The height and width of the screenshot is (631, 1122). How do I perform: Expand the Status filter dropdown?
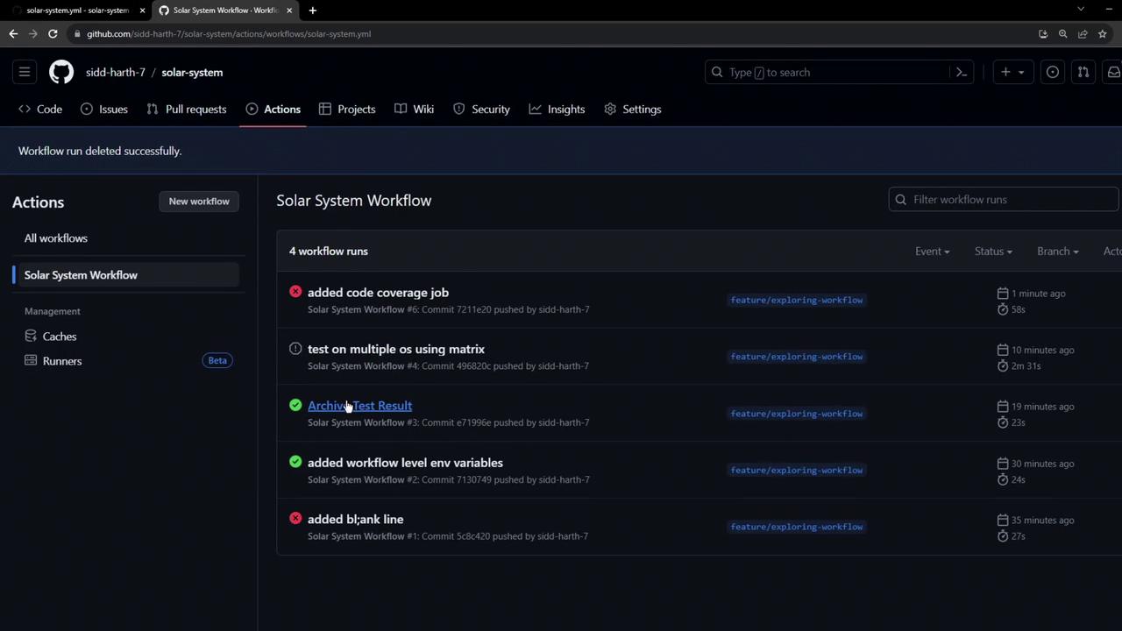pyautogui.click(x=993, y=251)
